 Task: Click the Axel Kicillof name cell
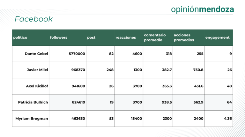[31, 86]
